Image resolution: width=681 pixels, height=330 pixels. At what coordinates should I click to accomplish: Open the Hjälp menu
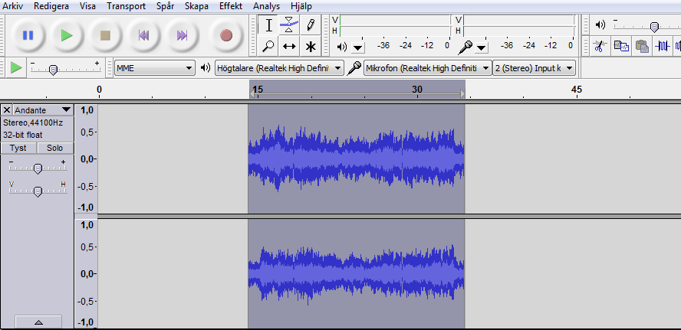[301, 6]
